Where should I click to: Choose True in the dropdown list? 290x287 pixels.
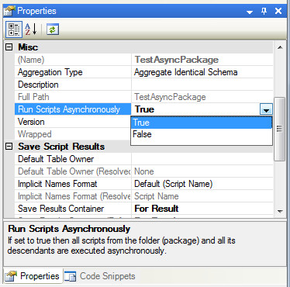(x=202, y=123)
